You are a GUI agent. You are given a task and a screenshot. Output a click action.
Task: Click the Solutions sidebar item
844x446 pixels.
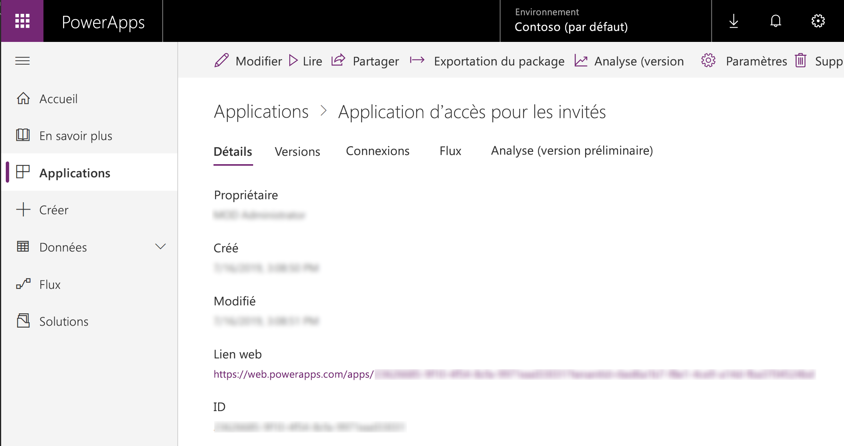point(63,321)
